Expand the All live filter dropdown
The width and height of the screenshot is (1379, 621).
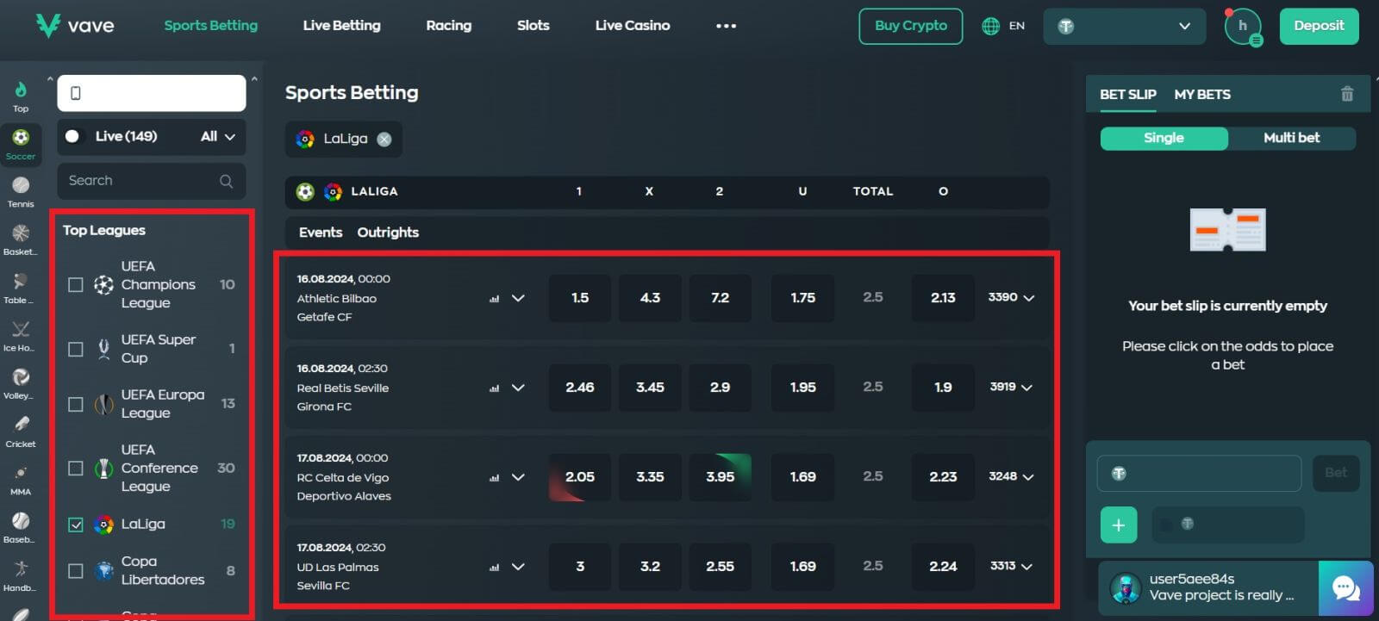pyautogui.click(x=218, y=137)
